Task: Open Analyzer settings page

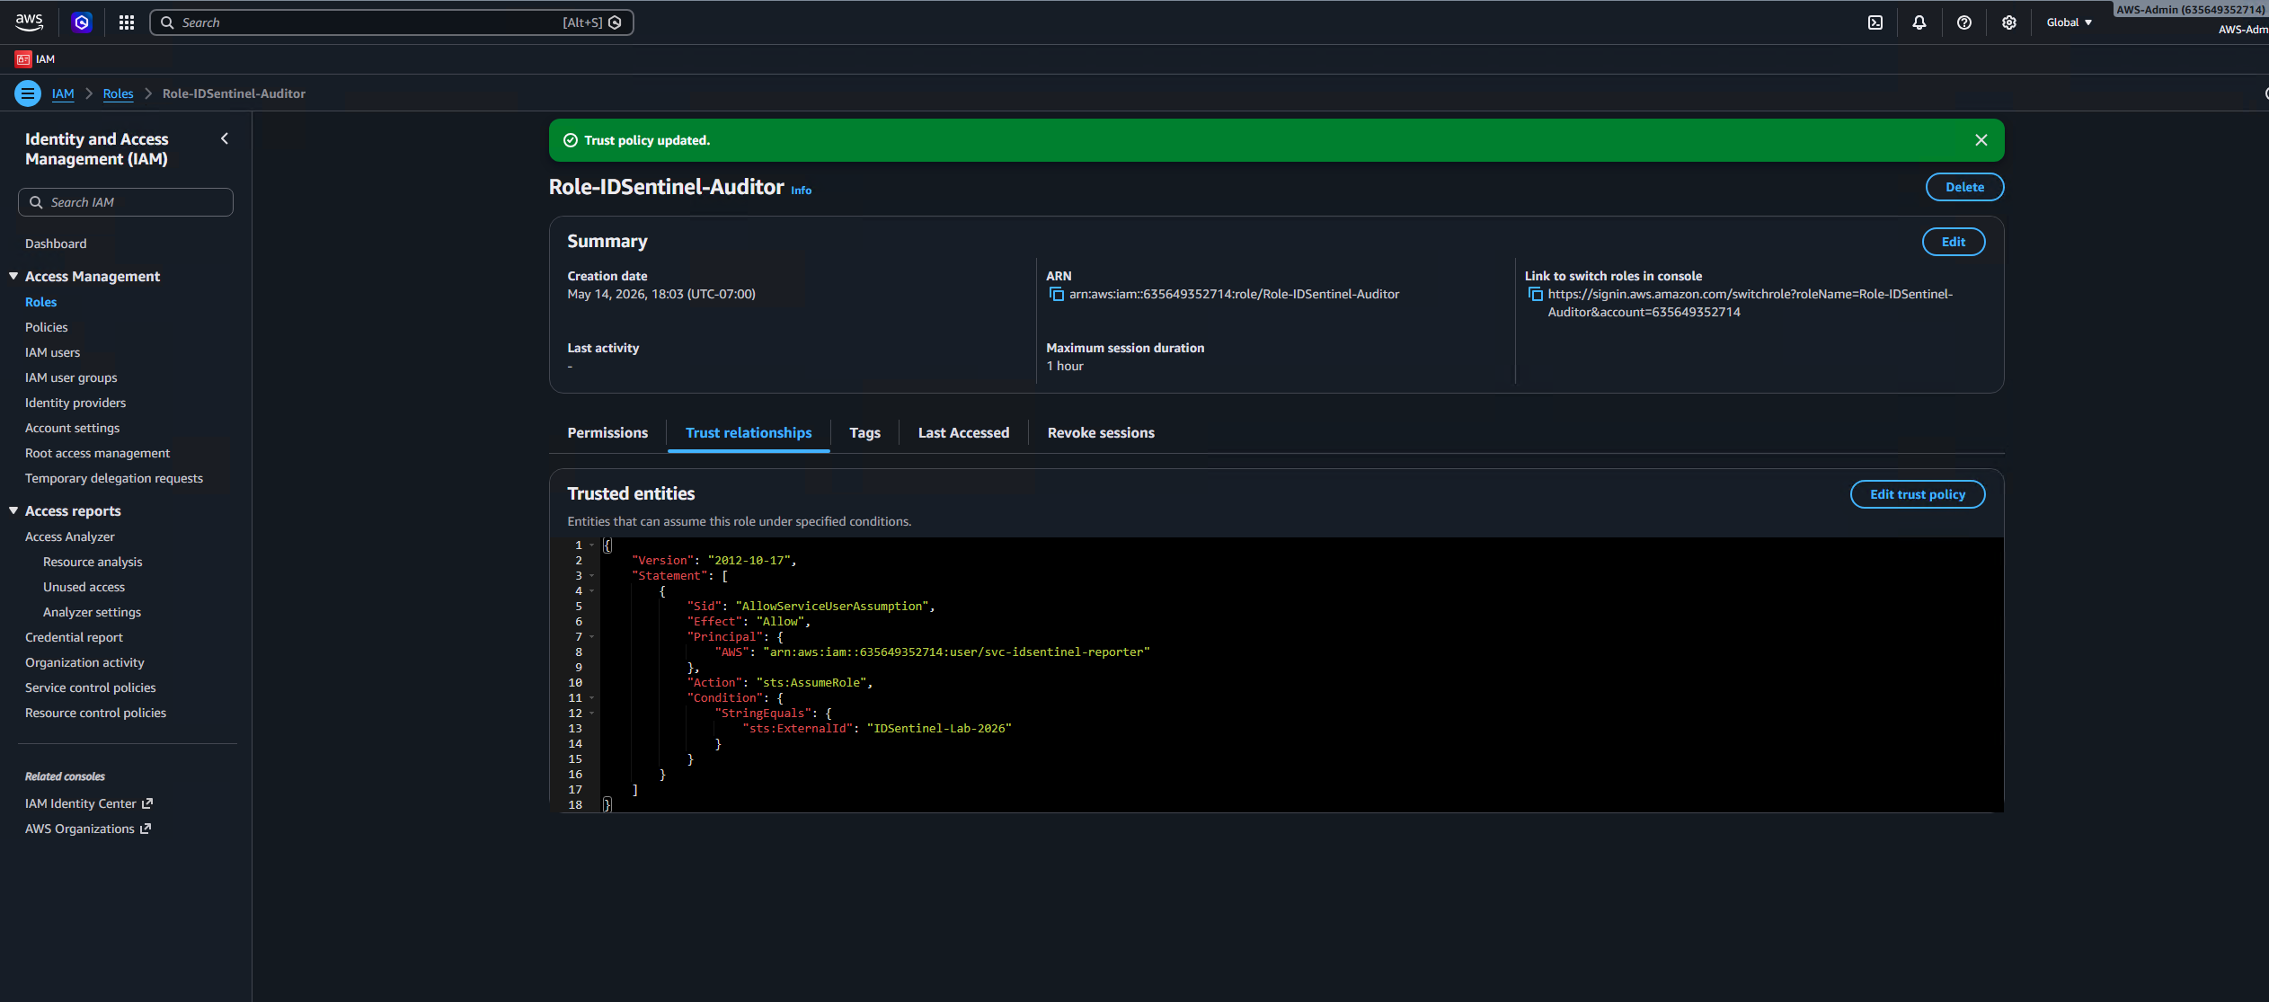Action: (92, 612)
